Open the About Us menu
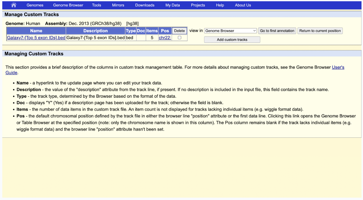This screenshot has height=200, width=363. point(243,5)
